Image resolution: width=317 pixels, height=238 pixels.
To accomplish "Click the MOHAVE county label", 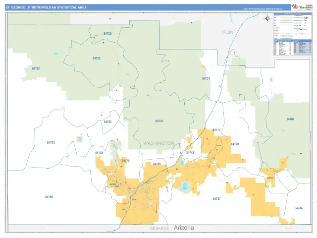I will (x=159, y=229).
